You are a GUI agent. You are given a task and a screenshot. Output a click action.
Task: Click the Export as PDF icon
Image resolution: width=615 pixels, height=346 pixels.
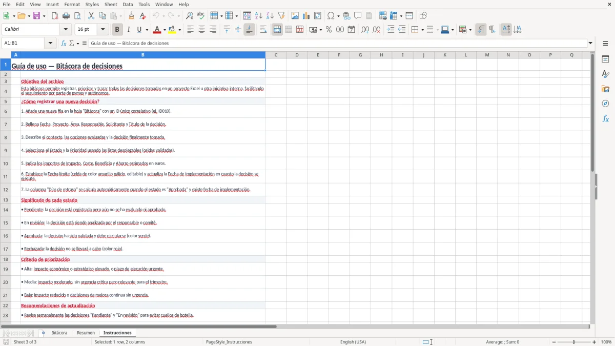[x=55, y=16]
